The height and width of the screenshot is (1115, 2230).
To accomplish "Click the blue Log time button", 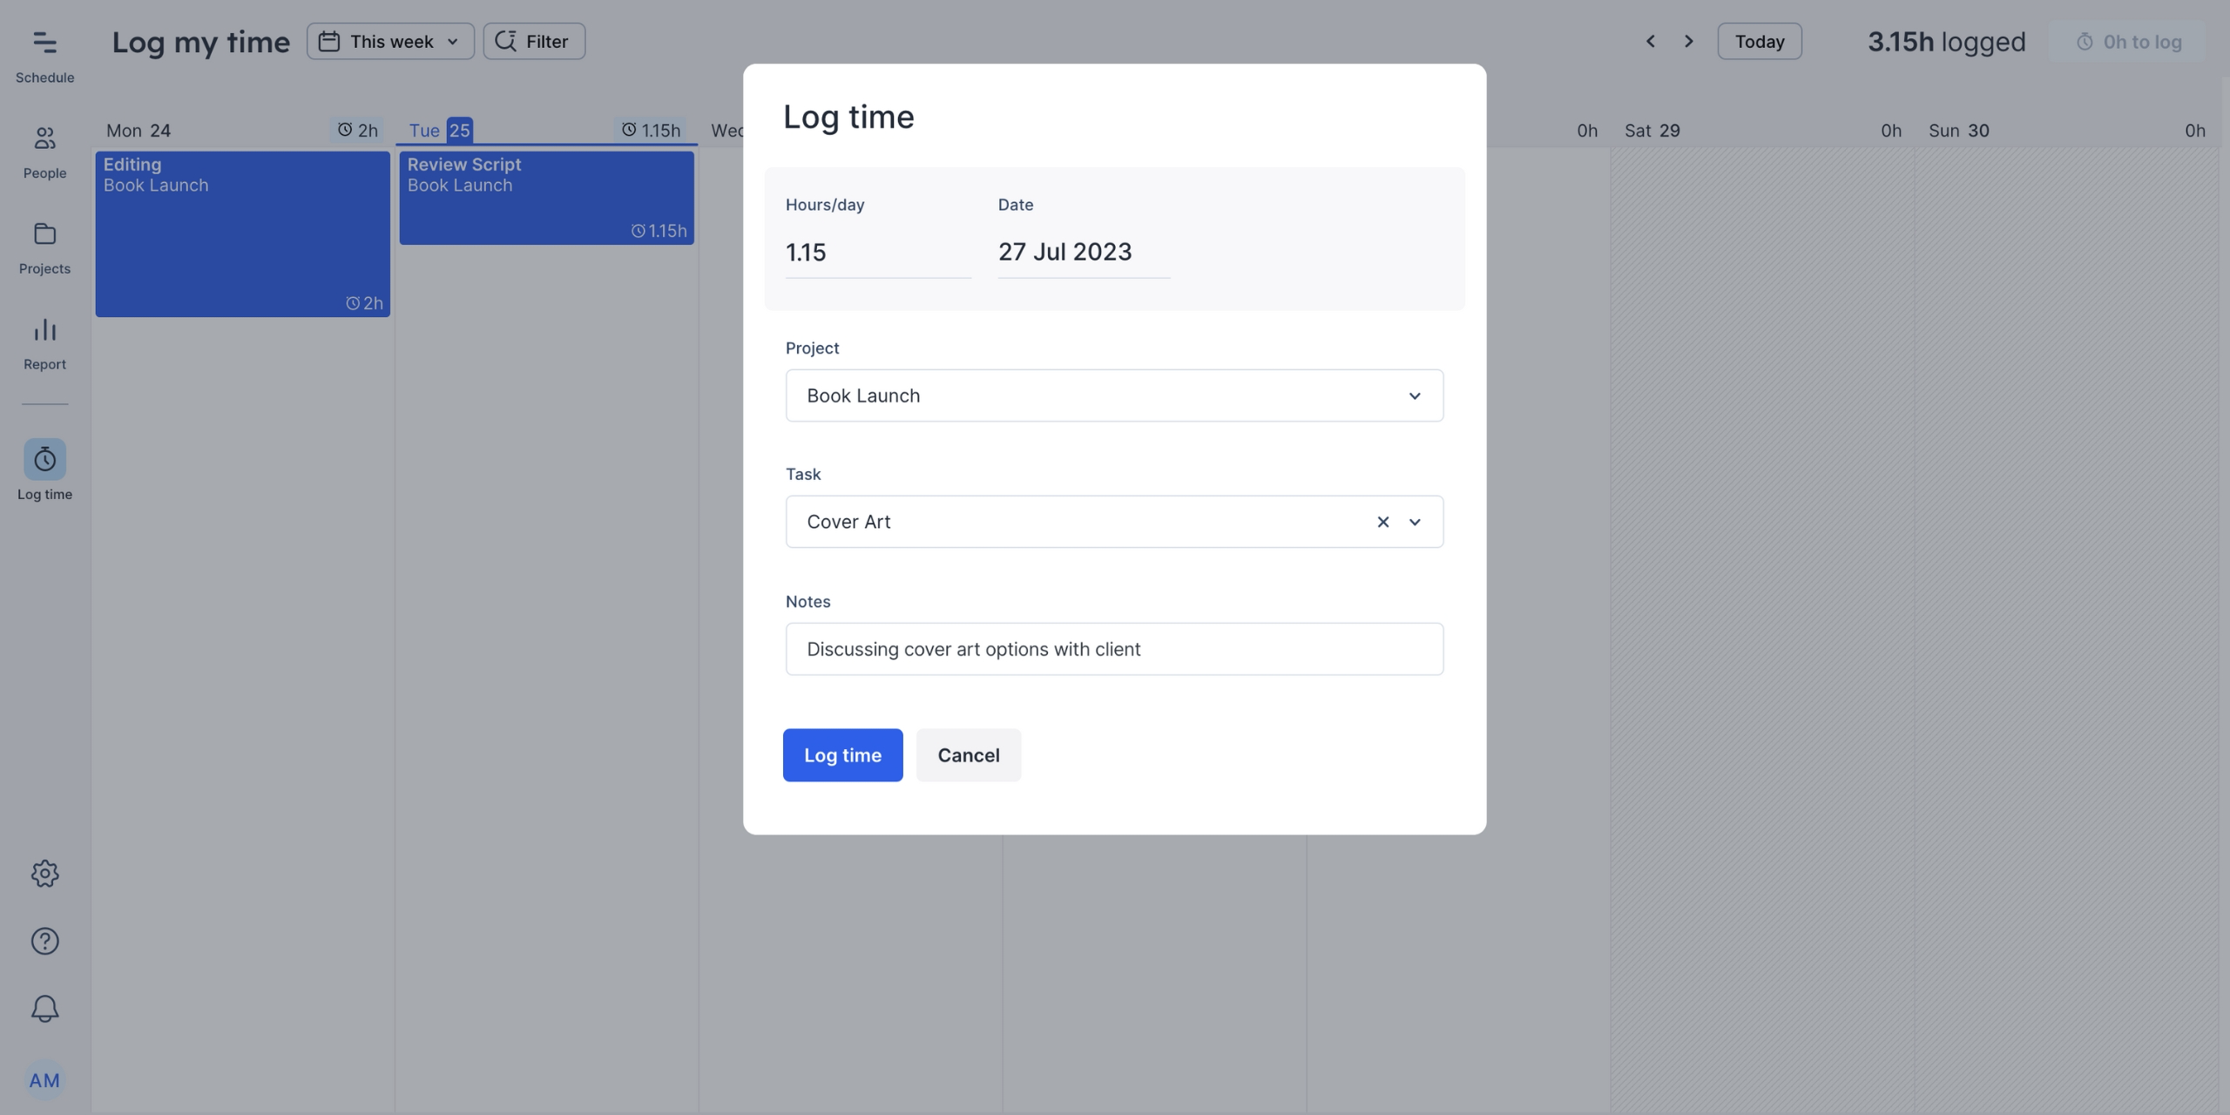I will [x=841, y=755].
